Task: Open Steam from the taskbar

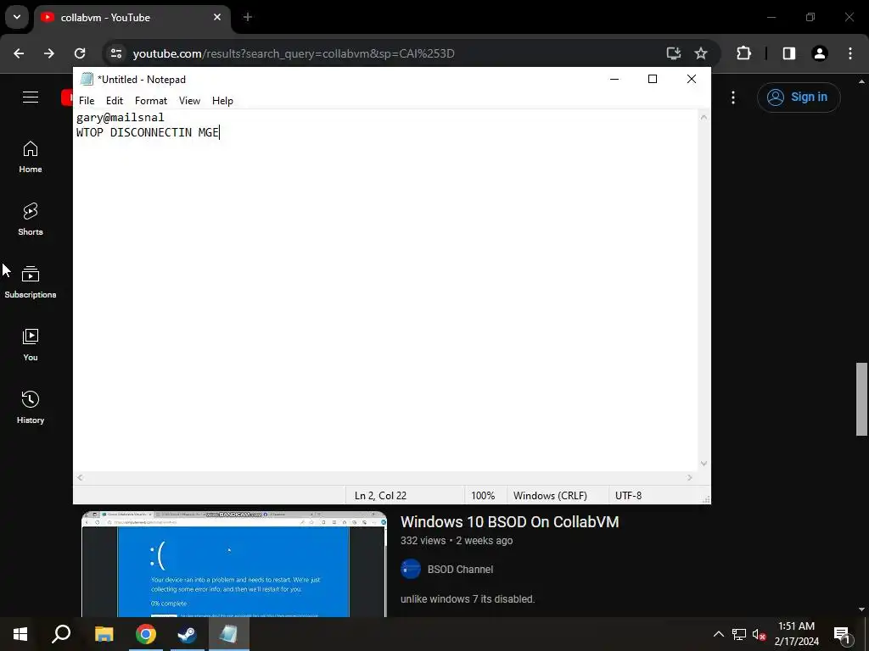Action: 187,634
